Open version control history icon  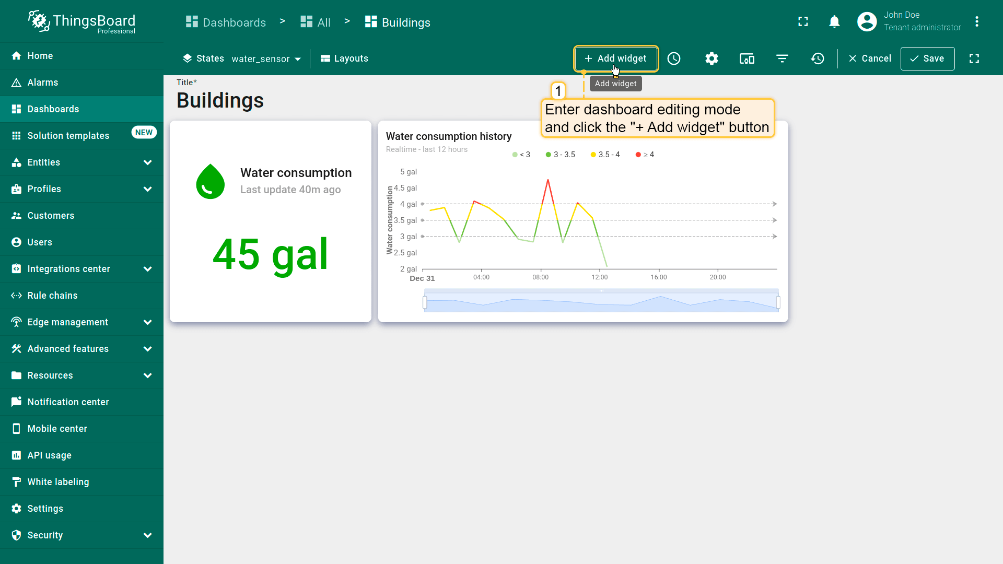818,58
